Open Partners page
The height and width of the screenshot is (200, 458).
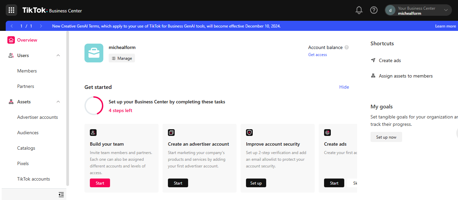point(26,86)
